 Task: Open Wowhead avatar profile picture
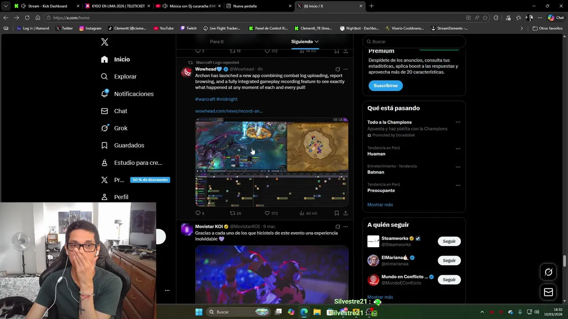click(187, 72)
